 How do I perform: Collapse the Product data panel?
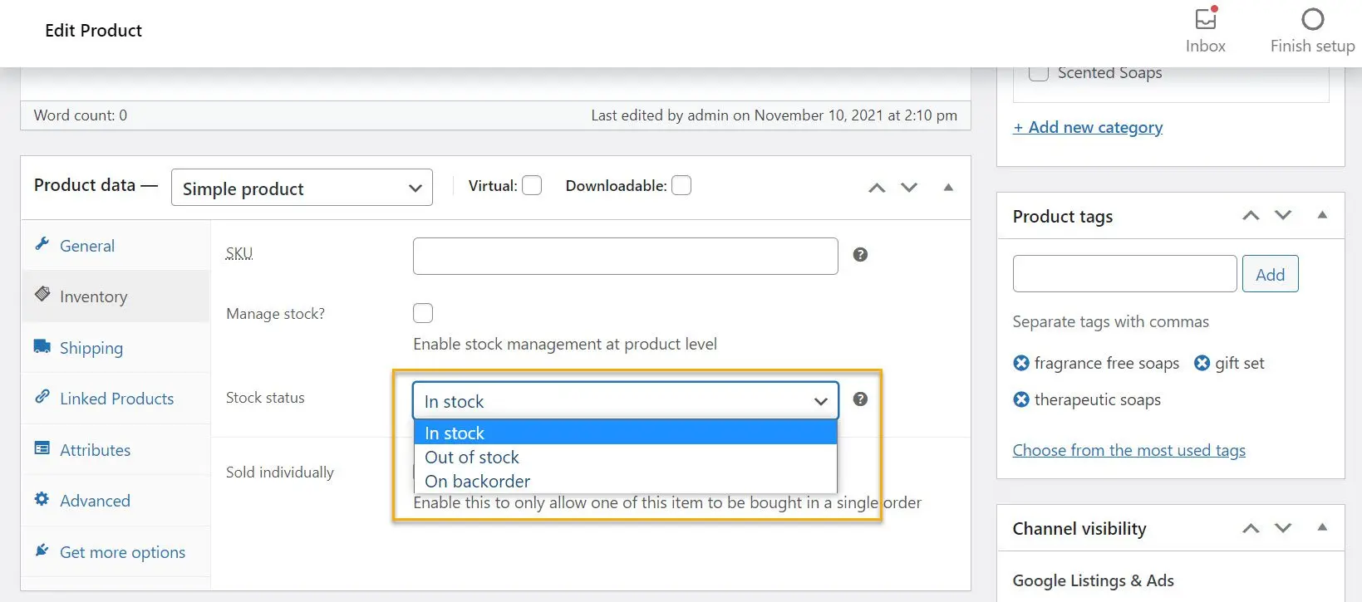(x=948, y=188)
